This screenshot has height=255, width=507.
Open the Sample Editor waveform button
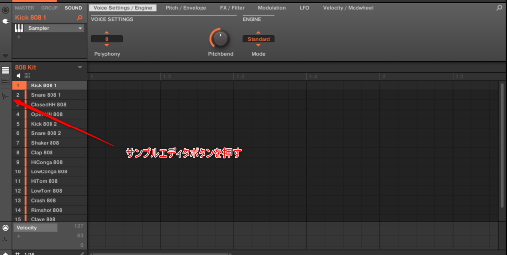[6, 96]
